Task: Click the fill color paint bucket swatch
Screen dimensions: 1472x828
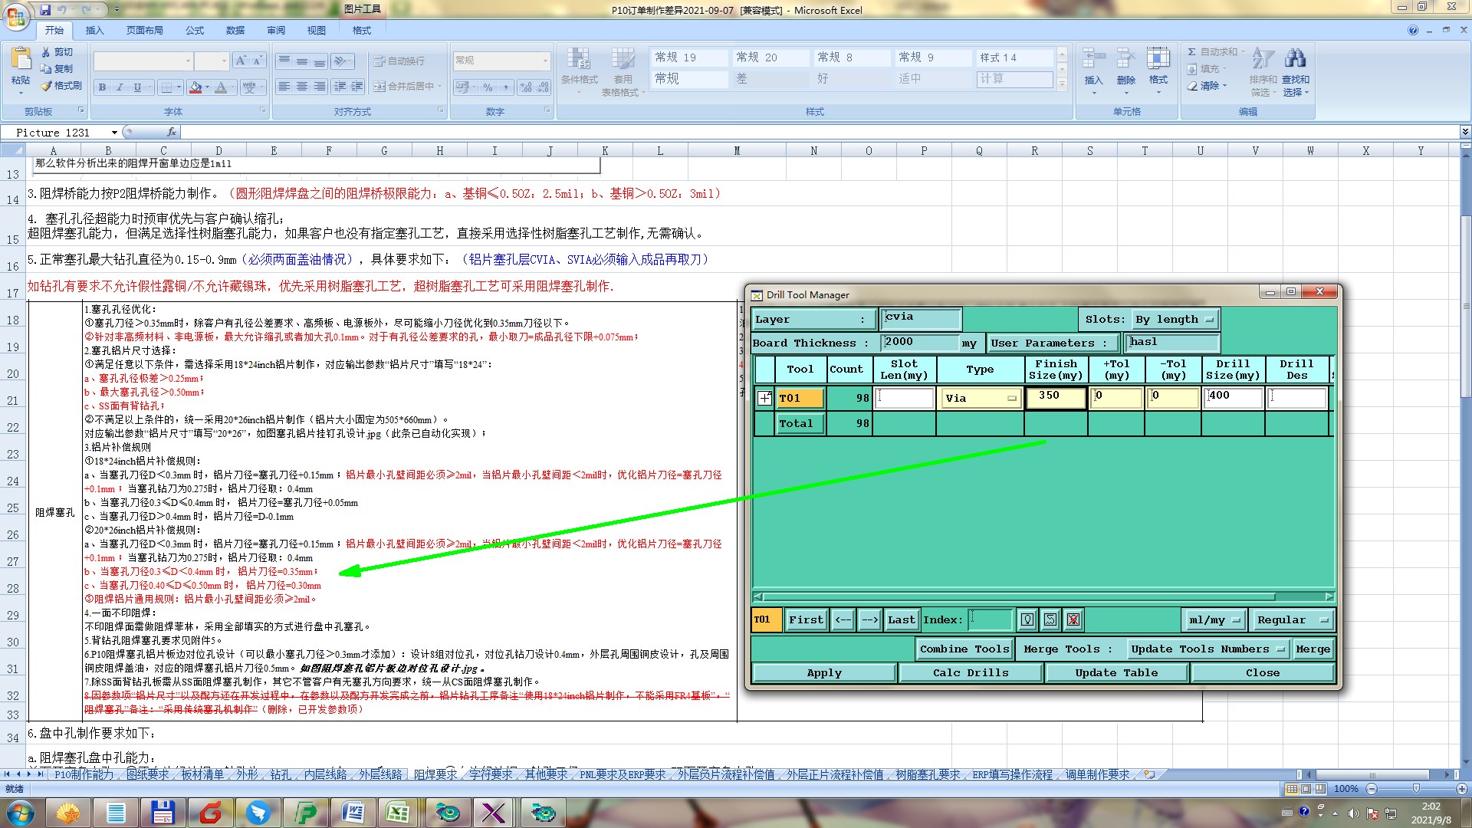Action: (x=195, y=87)
